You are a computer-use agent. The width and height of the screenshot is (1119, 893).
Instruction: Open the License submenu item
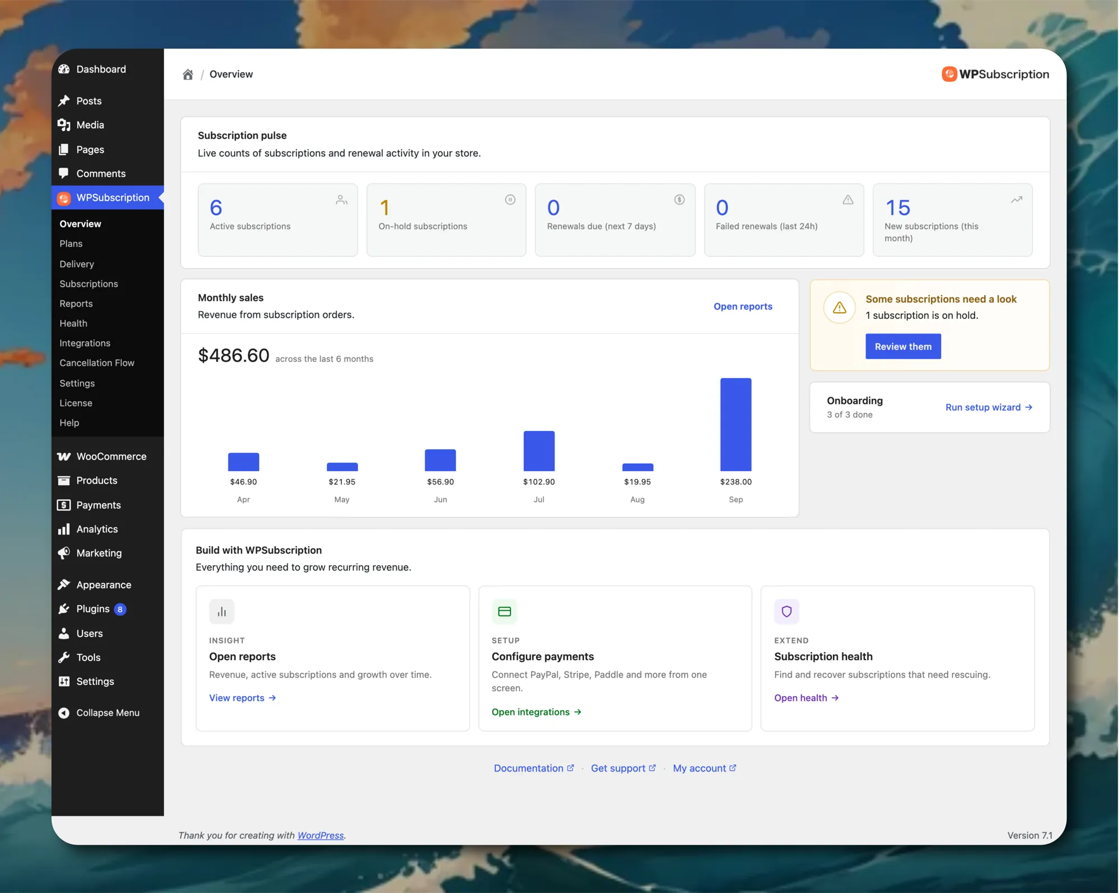76,403
